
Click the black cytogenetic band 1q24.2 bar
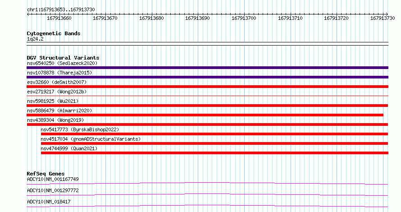[207, 44]
